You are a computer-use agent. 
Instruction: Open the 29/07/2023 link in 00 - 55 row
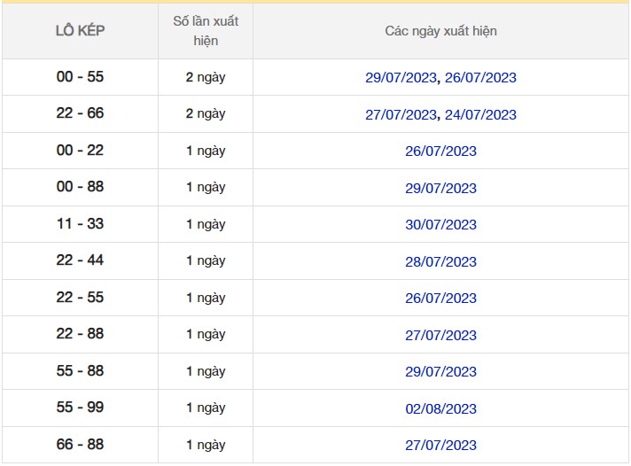pos(401,78)
